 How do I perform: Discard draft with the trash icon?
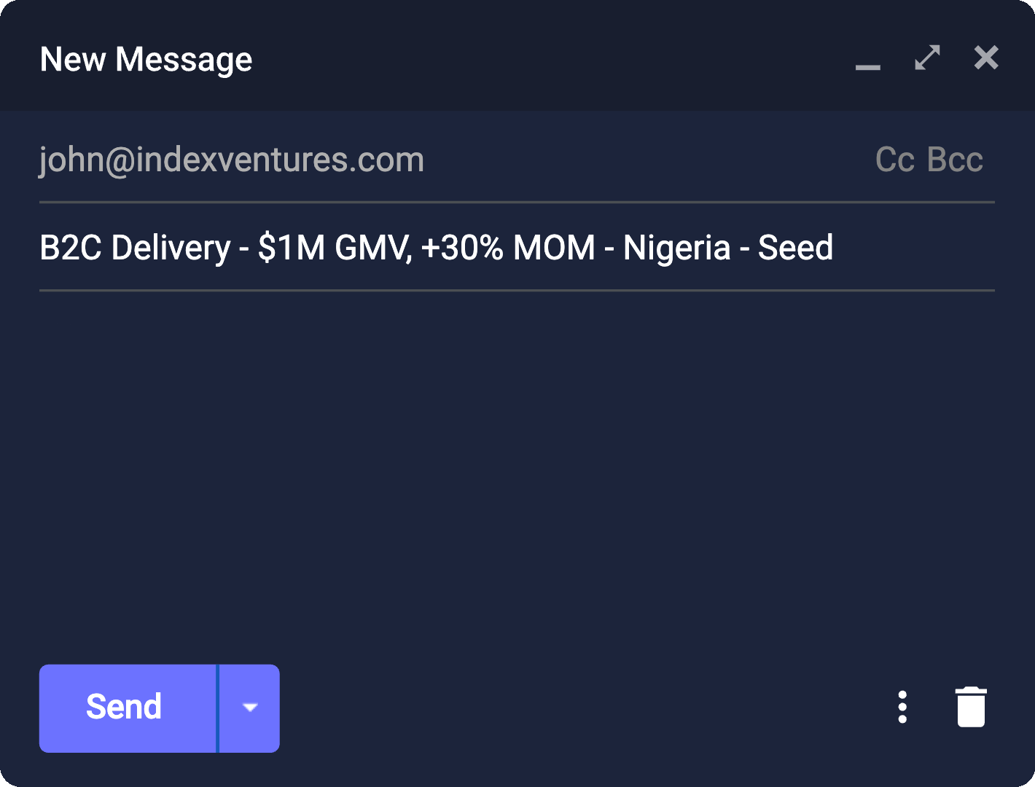click(971, 707)
